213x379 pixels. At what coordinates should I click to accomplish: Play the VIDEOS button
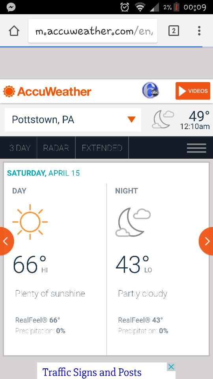click(193, 91)
